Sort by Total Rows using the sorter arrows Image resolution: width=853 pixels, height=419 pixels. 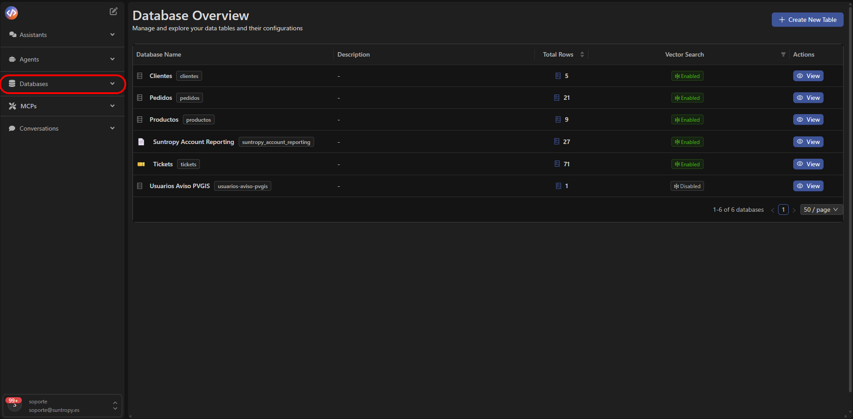tap(582, 54)
